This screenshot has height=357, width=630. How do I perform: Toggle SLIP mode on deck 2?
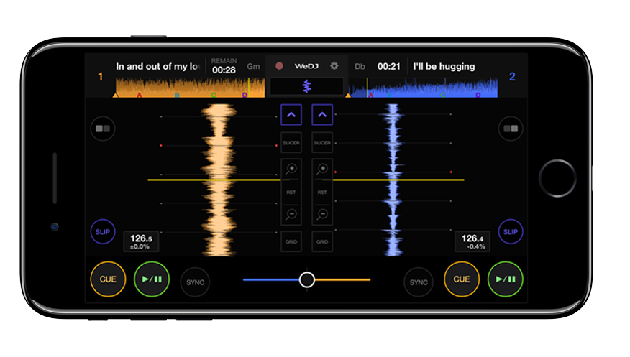coord(511,232)
